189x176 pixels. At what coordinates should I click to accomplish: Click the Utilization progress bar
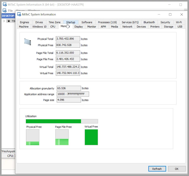coord(62,121)
